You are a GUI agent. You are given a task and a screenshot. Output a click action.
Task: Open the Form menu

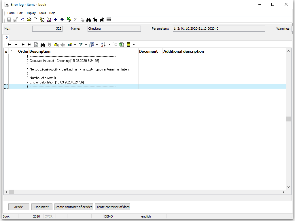click(x=11, y=13)
